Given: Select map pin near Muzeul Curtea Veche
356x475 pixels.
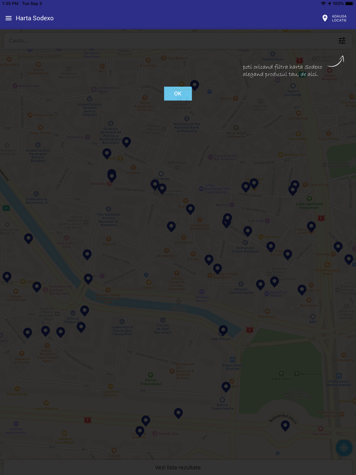Looking at the screenshot, I should tap(260, 285).
